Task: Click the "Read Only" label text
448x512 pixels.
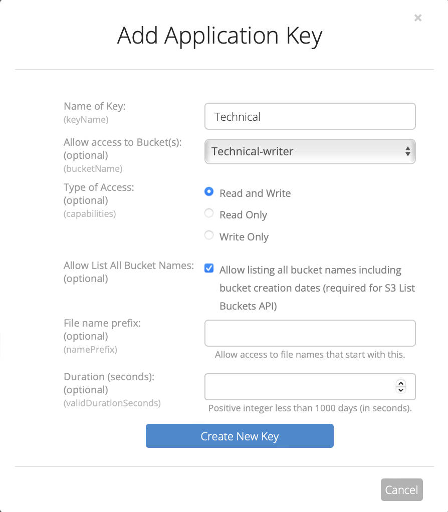Action: pos(243,215)
